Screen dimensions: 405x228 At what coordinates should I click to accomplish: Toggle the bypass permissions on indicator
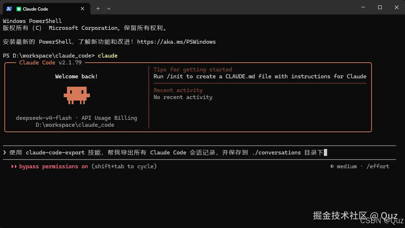click(53, 166)
